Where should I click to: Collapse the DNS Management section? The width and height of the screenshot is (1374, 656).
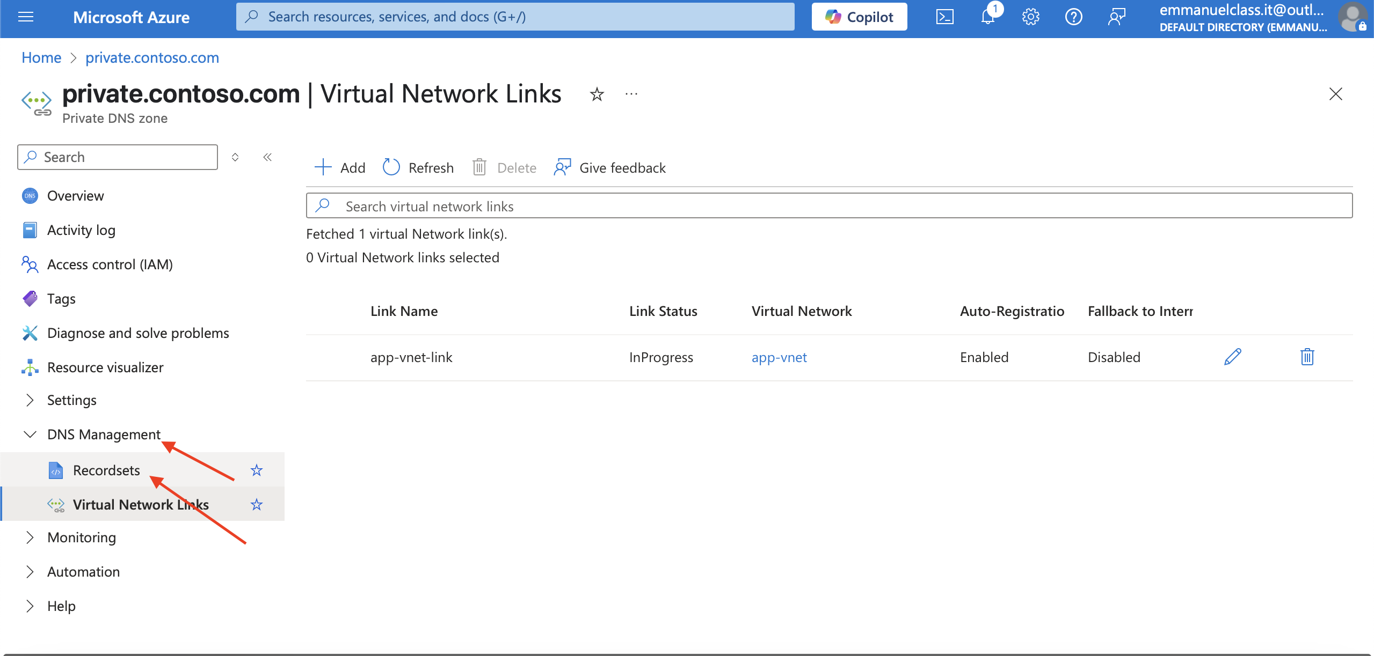coord(30,434)
